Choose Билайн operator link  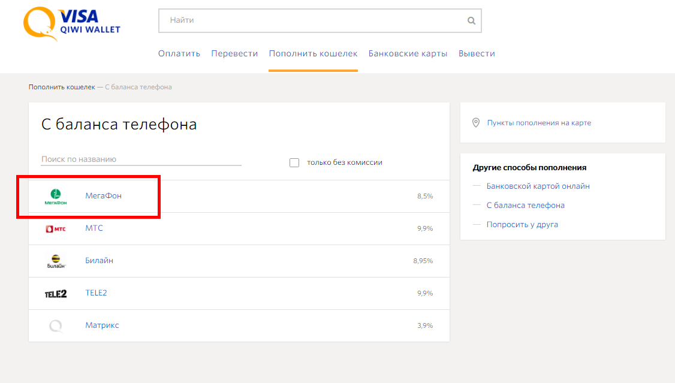coord(99,260)
